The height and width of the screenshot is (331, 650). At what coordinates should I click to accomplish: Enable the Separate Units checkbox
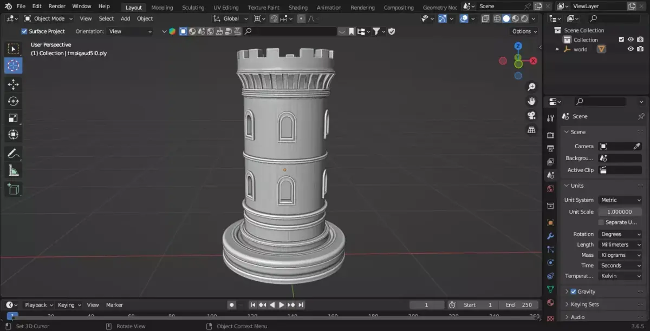coord(601,222)
